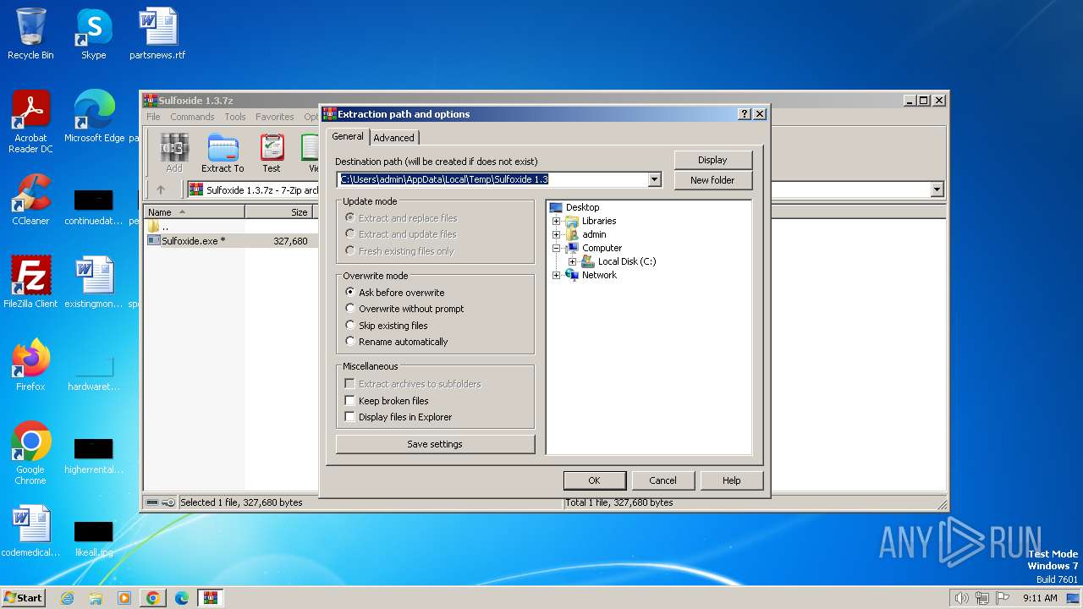1083x609 pixels.
Task: Click the Test archive toolbar icon
Action: pyautogui.click(x=271, y=152)
